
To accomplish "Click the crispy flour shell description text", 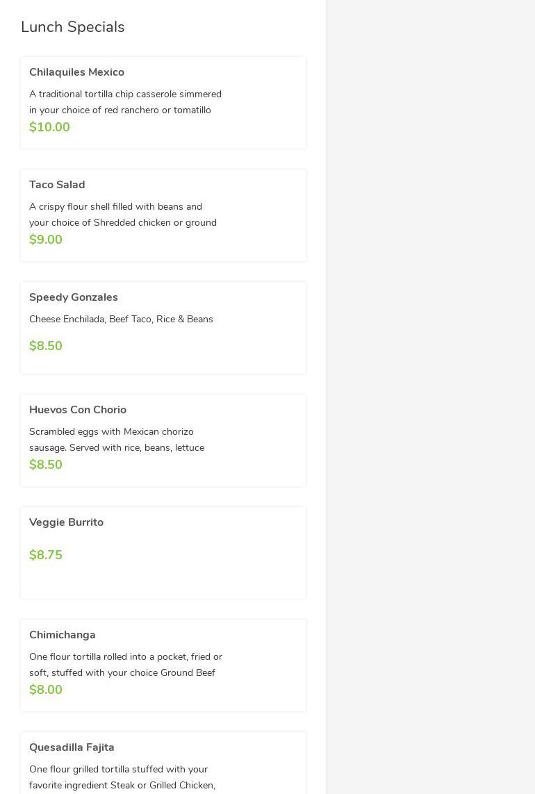I will click(123, 215).
